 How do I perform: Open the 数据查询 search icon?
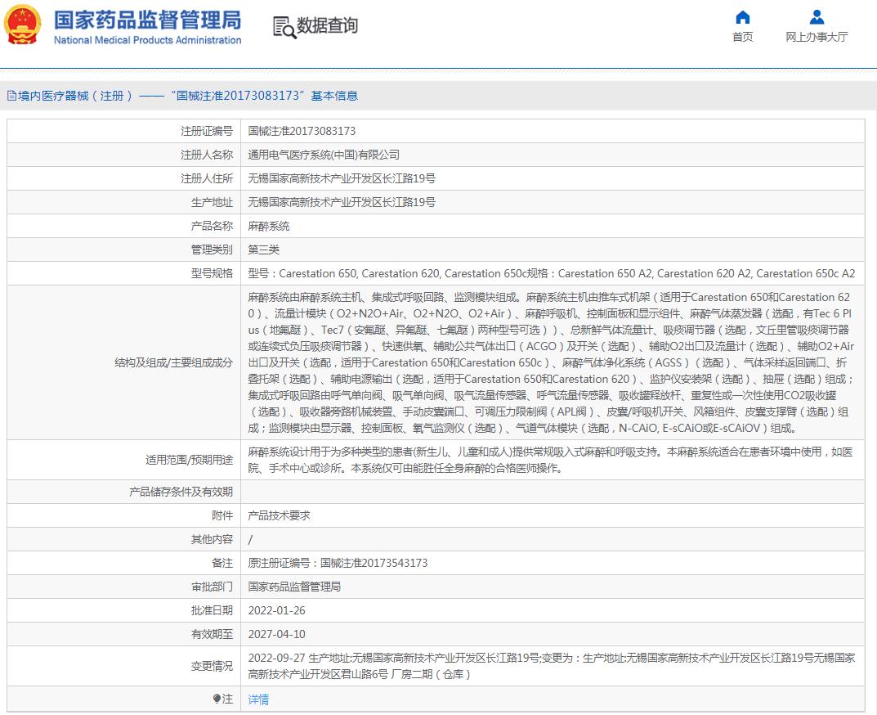click(x=284, y=27)
